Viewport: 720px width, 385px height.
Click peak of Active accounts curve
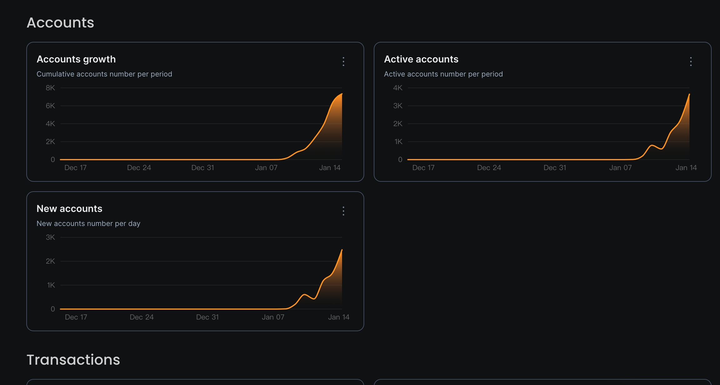(689, 94)
